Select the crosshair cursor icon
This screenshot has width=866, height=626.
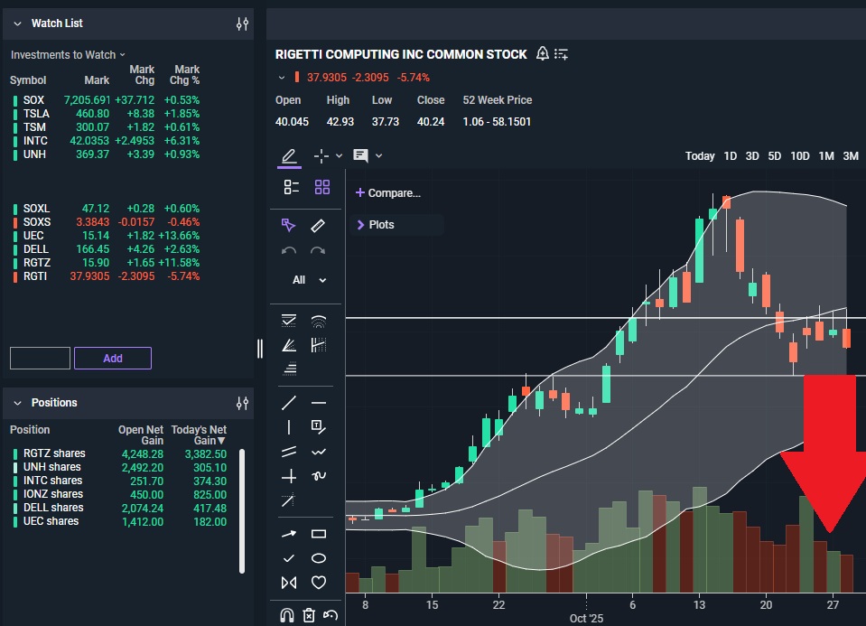[321, 156]
